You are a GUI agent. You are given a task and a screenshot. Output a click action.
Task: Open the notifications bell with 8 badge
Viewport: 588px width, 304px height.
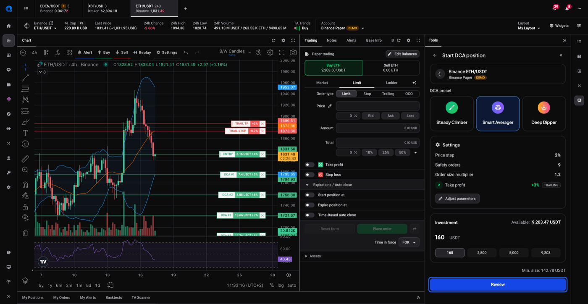coord(567,8)
